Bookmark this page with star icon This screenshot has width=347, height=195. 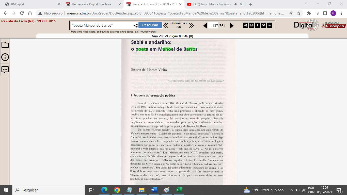(299, 13)
